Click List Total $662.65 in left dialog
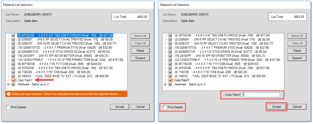Image resolution: width=313 pixels, height=124 pixels. click(x=131, y=17)
